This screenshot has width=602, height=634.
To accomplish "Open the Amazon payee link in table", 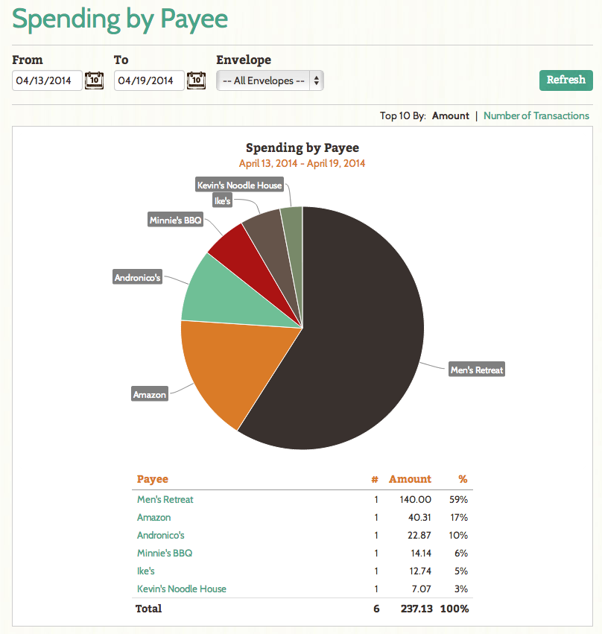I will point(153,517).
